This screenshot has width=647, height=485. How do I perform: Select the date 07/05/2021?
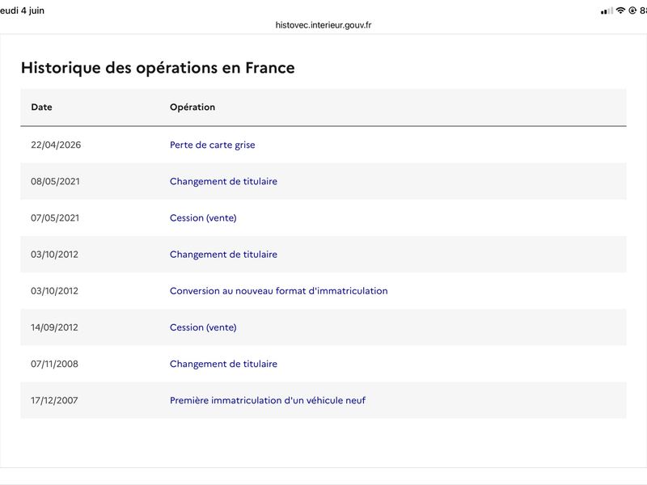coord(55,217)
